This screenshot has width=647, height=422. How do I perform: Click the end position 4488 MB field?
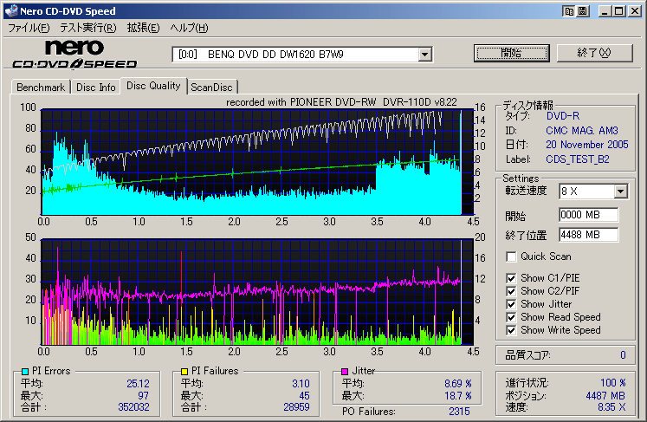589,235
